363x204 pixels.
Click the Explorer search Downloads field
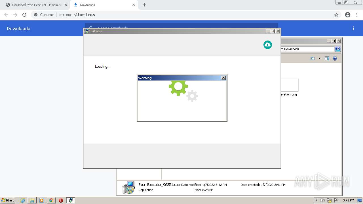[307, 49]
